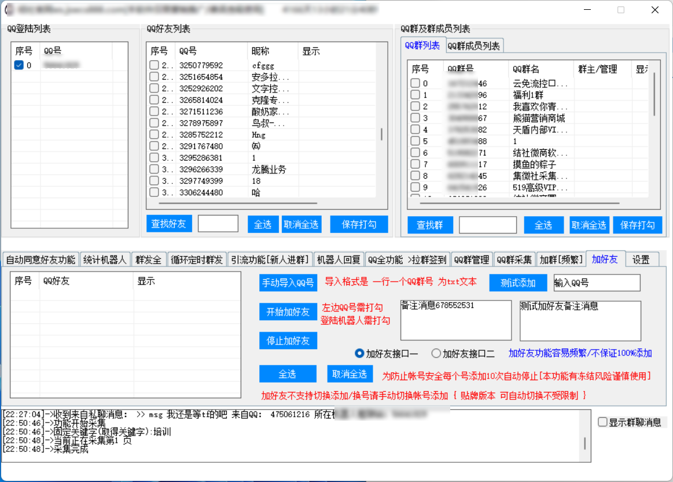Screen dimensions: 673x482
Task: Tick the checkbox for group 福利1群
Action: pyautogui.click(x=415, y=95)
